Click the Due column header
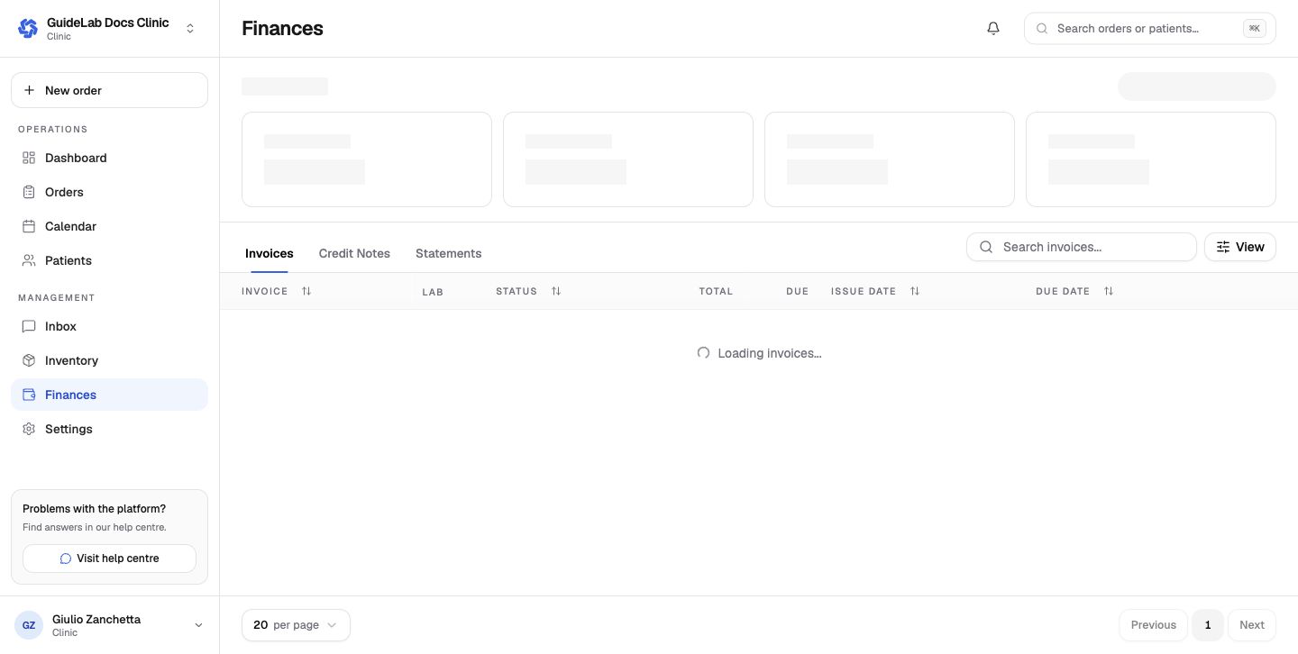The height and width of the screenshot is (654, 1298). 797,291
